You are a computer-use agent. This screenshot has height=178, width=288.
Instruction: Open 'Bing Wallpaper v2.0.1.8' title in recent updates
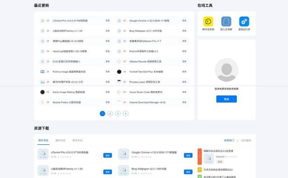coord(145,31)
